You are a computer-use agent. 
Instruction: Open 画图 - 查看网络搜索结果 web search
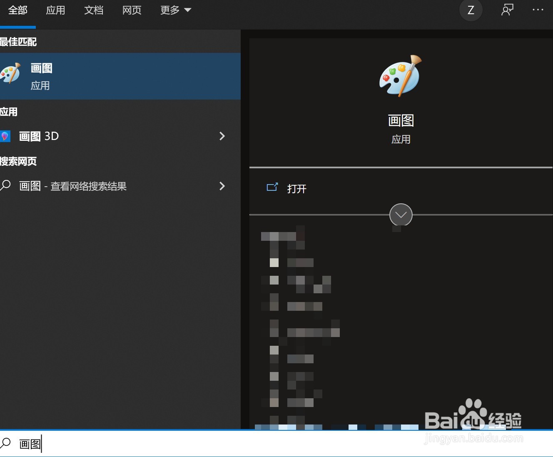(120, 186)
